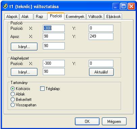Click the turtle icon in title bar
The height and width of the screenshot is (129, 137).
5,6
